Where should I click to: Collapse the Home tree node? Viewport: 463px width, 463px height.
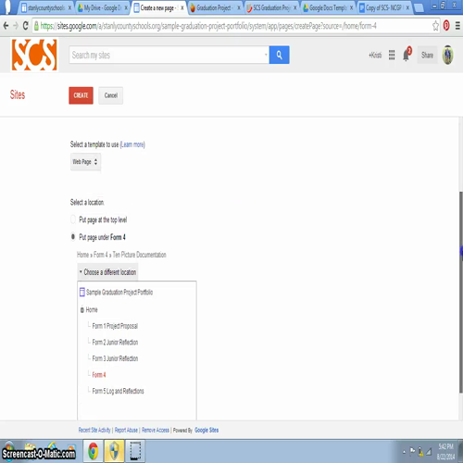pyautogui.click(x=82, y=310)
